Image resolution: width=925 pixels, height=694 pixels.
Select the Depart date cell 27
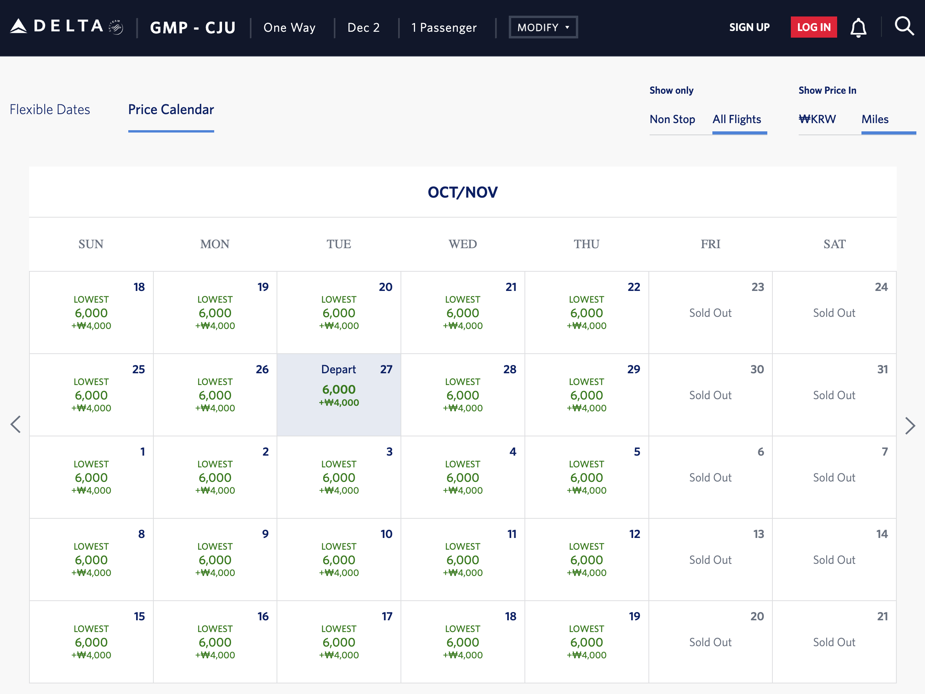[x=339, y=395]
